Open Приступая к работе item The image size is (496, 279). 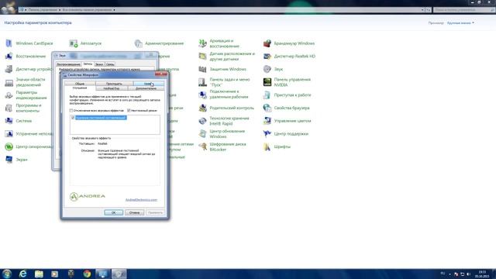[x=288, y=95]
